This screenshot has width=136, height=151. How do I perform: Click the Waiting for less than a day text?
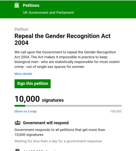pos(58,141)
